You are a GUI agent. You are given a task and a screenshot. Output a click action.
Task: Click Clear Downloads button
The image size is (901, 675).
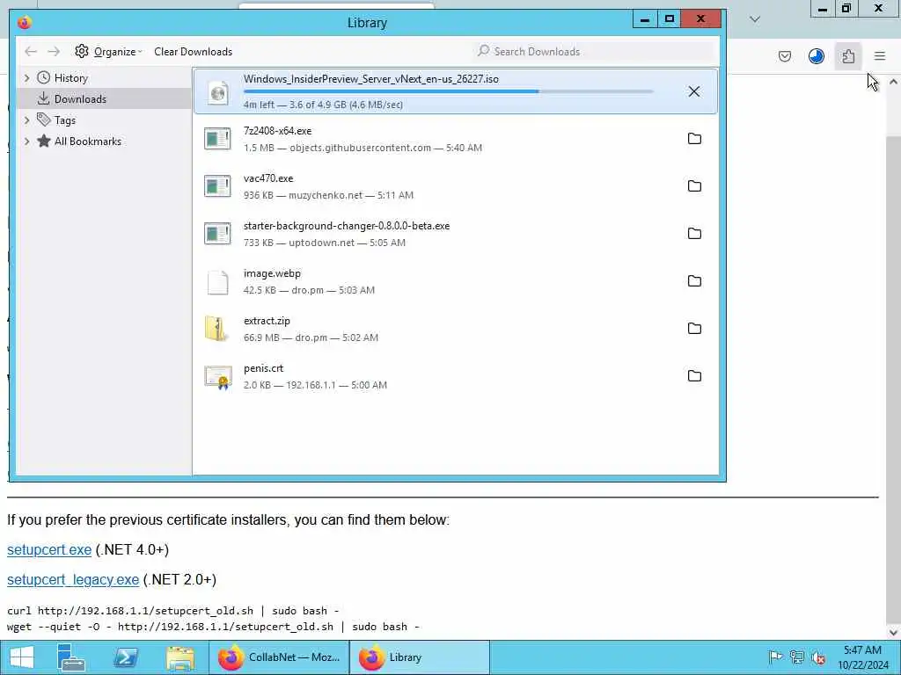click(193, 52)
